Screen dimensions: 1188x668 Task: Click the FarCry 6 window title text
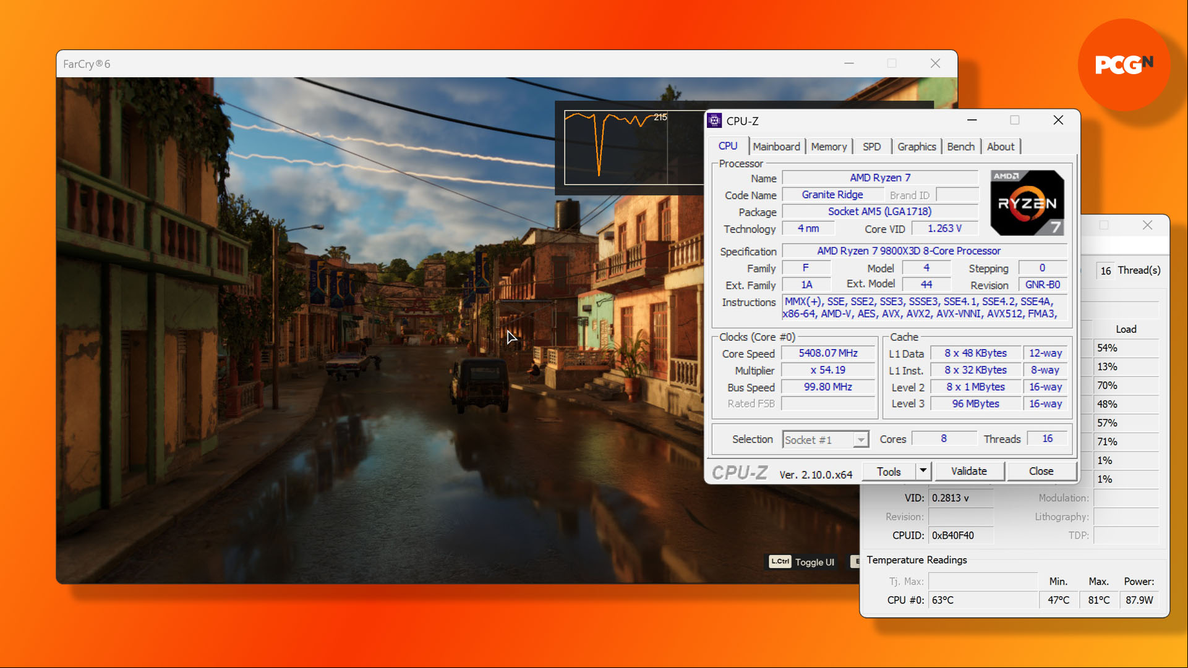coord(87,64)
